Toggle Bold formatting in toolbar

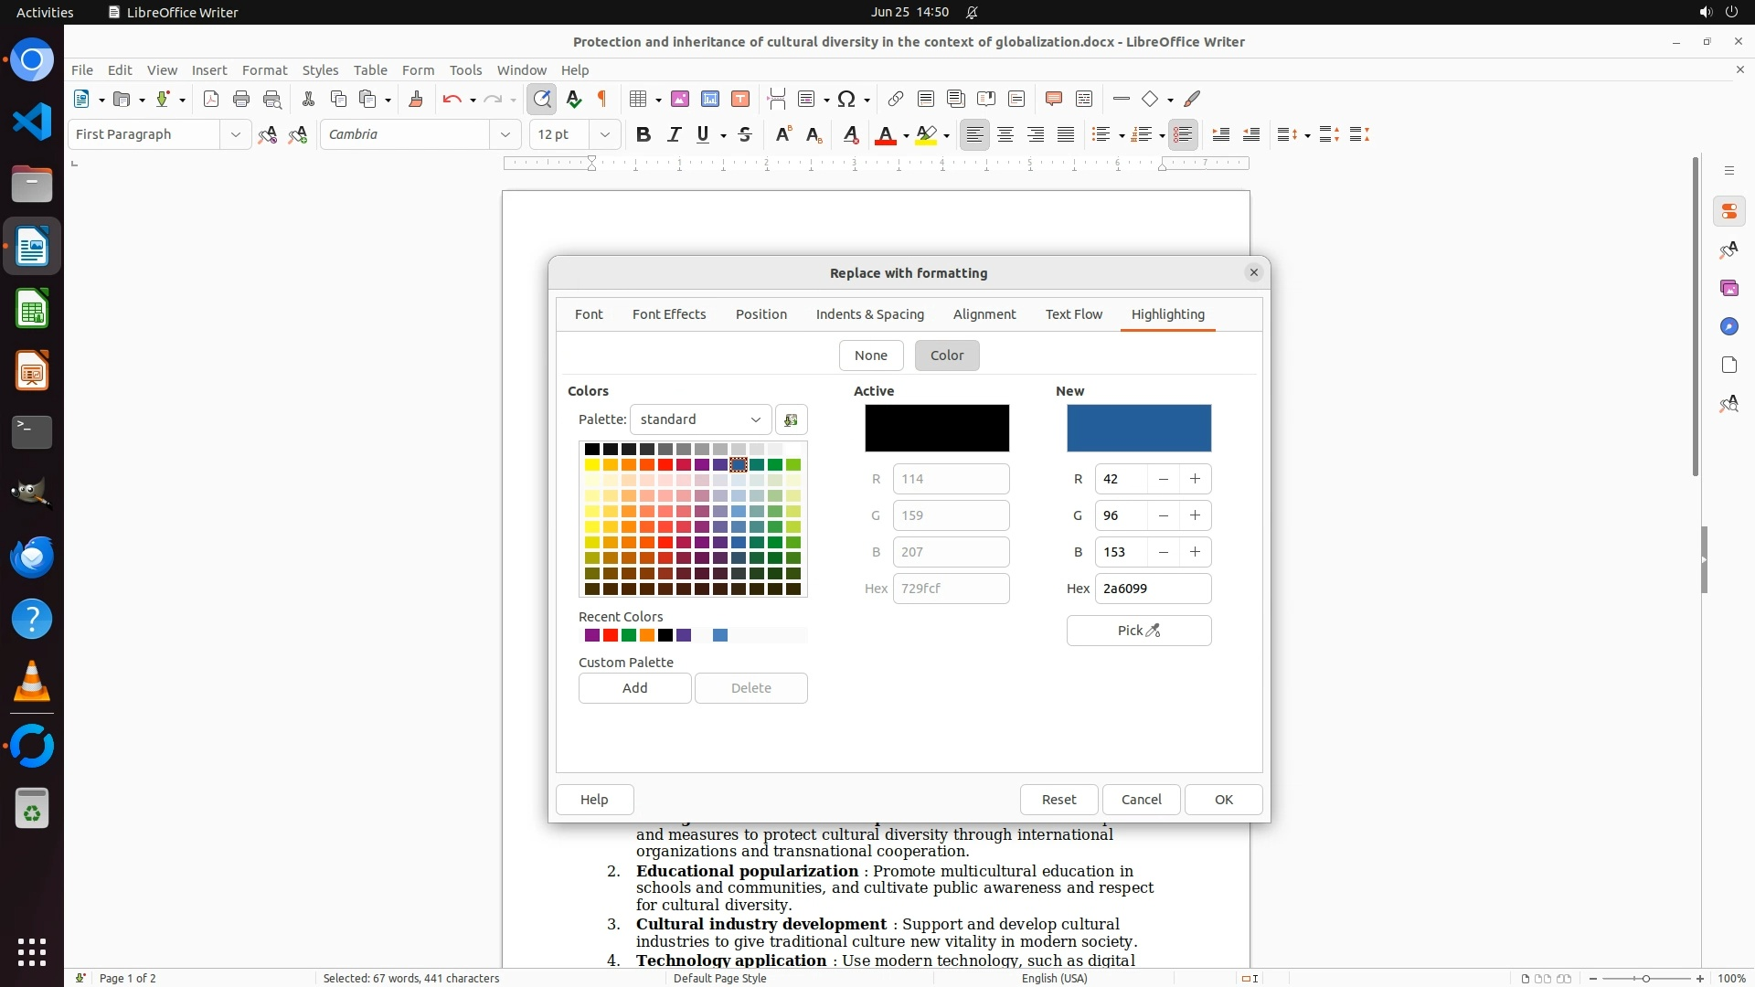click(643, 134)
